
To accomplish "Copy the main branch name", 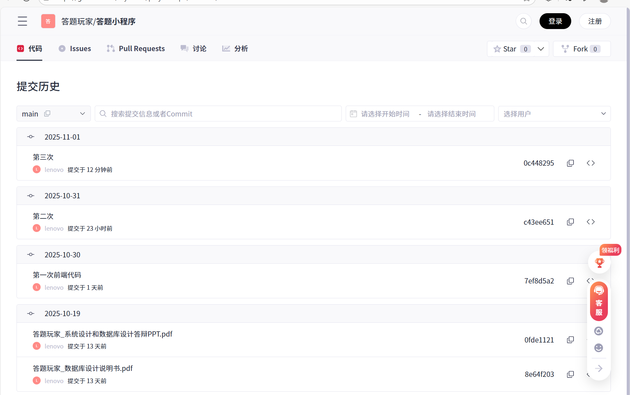I will (47, 114).
